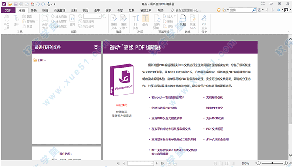293x167 pixels.
Task: Open the Rotate Pages (旋转页面) dropdown
Action: (160, 28)
